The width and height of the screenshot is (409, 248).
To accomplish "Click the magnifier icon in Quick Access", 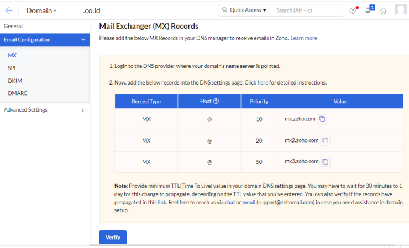I will click(x=224, y=10).
